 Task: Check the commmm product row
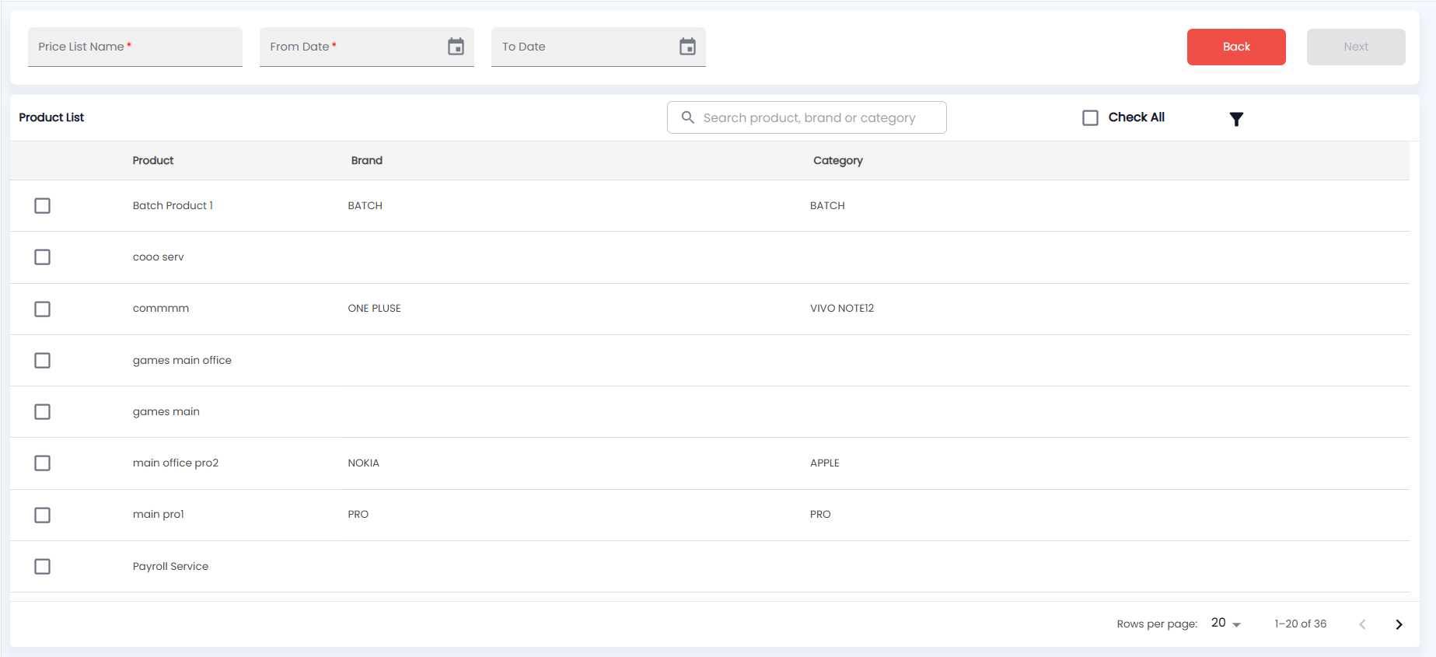pyautogui.click(x=43, y=309)
